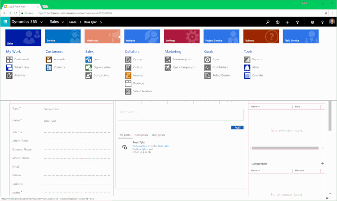Open the Nicholas Hance link in post

point(141,146)
